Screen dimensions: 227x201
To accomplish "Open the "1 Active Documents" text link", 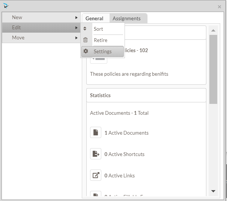I will 126,133.
